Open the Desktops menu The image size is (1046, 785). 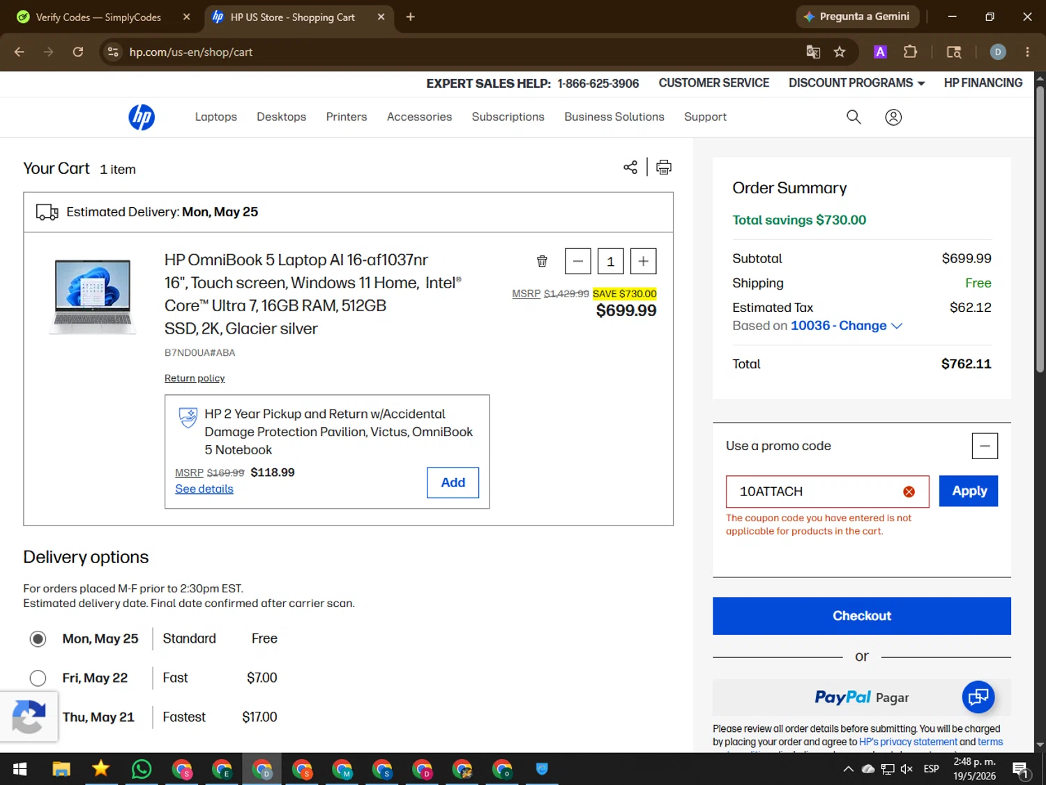point(282,117)
